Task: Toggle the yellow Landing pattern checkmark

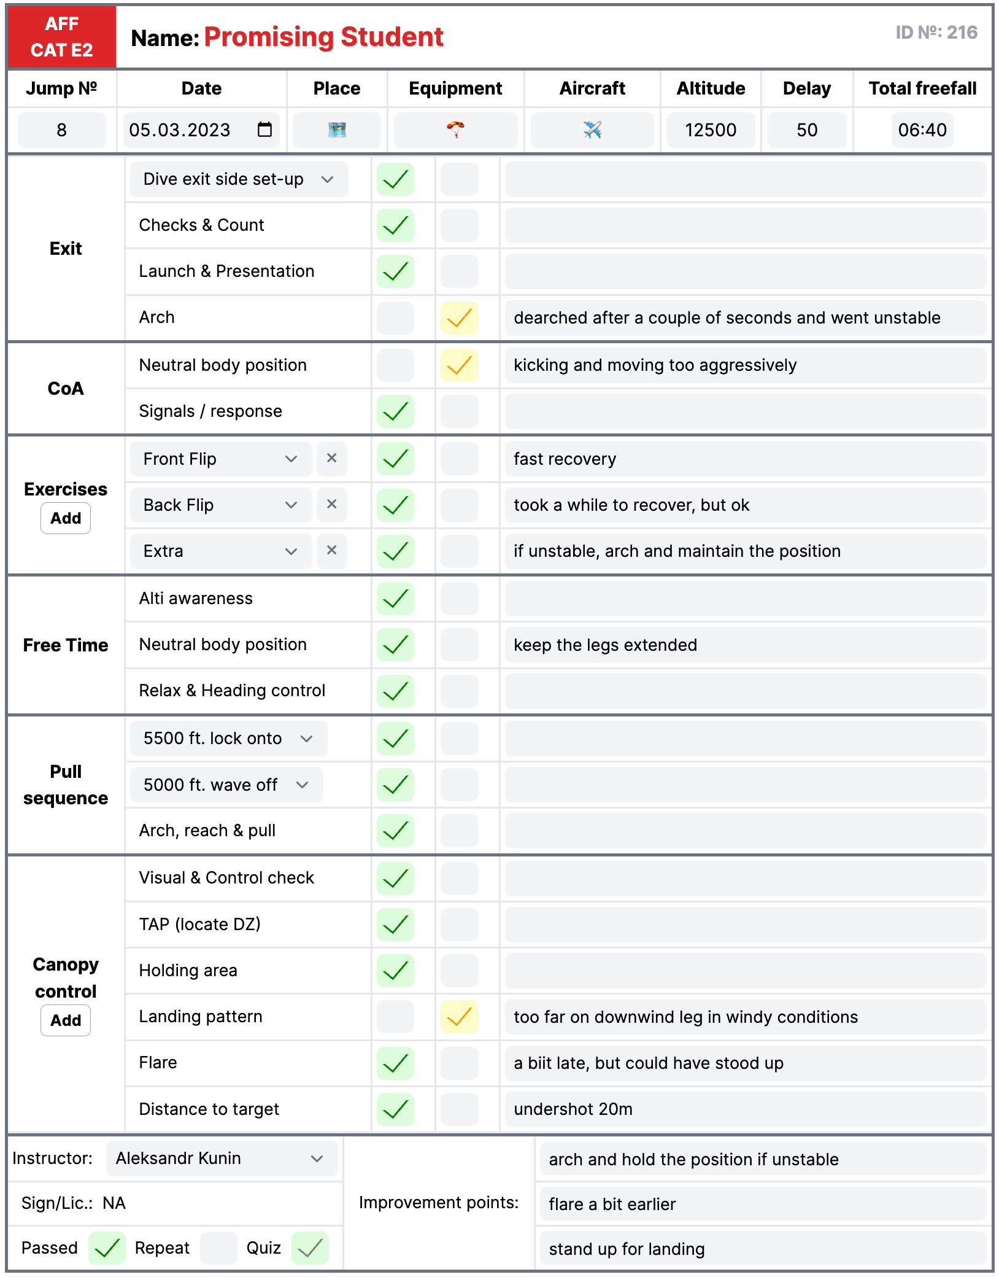Action: [x=459, y=1017]
